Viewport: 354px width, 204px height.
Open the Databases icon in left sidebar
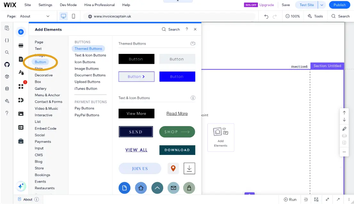[x=7, y=89]
